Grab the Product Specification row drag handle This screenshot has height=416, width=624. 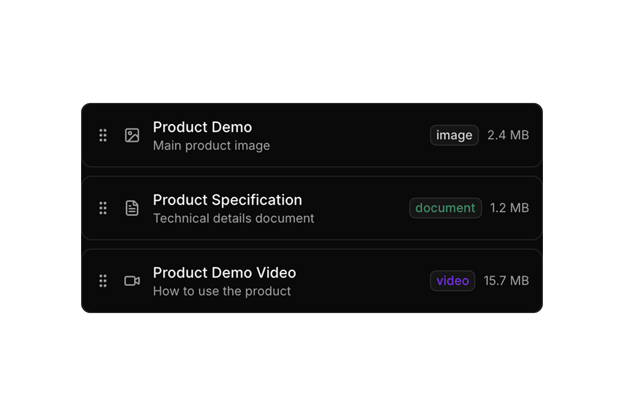(103, 208)
